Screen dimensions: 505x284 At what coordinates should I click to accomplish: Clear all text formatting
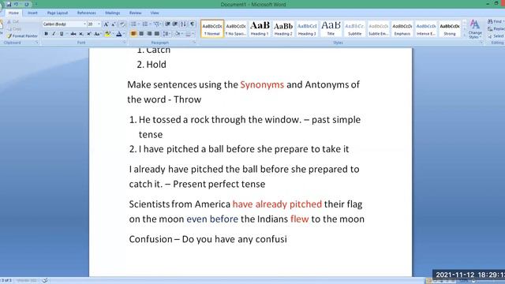(122, 24)
